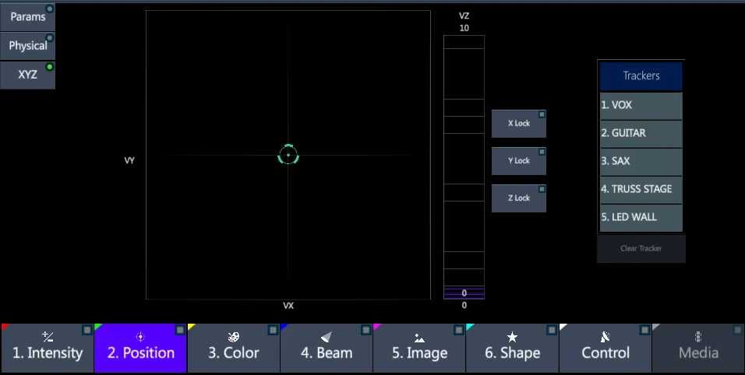Screen dimensions: 745x375
Task: Toggle the checkbox on the Beam tab
Action: (365, 330)
